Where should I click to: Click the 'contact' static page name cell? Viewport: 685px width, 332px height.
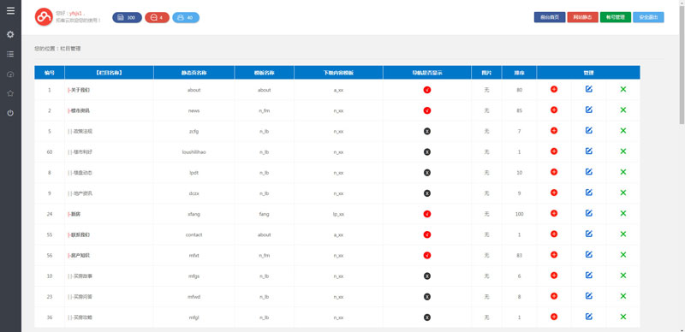[x=194, y=234]
